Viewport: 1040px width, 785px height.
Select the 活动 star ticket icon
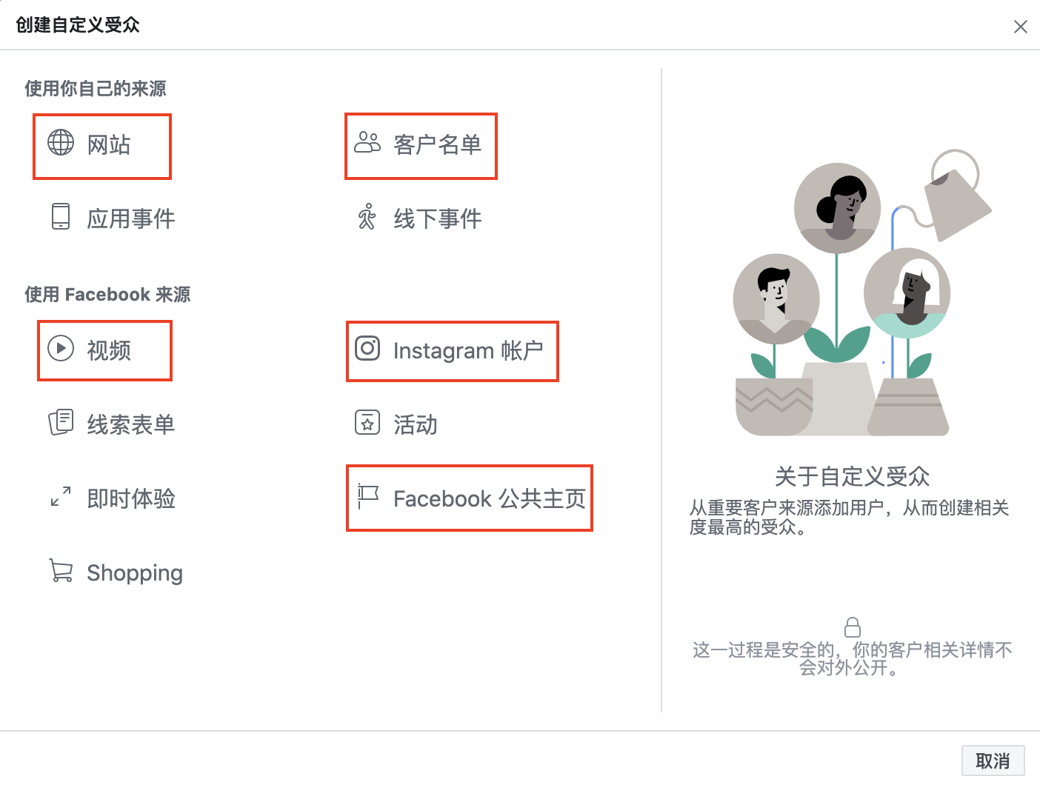[x=367, y=423]
